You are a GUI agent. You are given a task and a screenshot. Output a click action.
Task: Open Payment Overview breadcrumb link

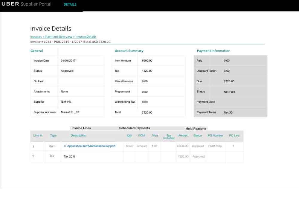tap(59, 36)
